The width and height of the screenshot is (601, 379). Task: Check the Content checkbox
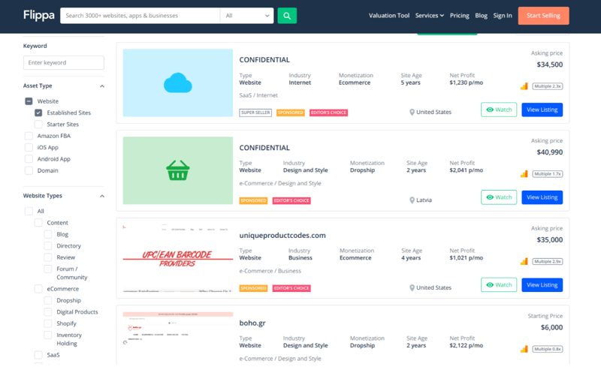[x=38, y=222]
